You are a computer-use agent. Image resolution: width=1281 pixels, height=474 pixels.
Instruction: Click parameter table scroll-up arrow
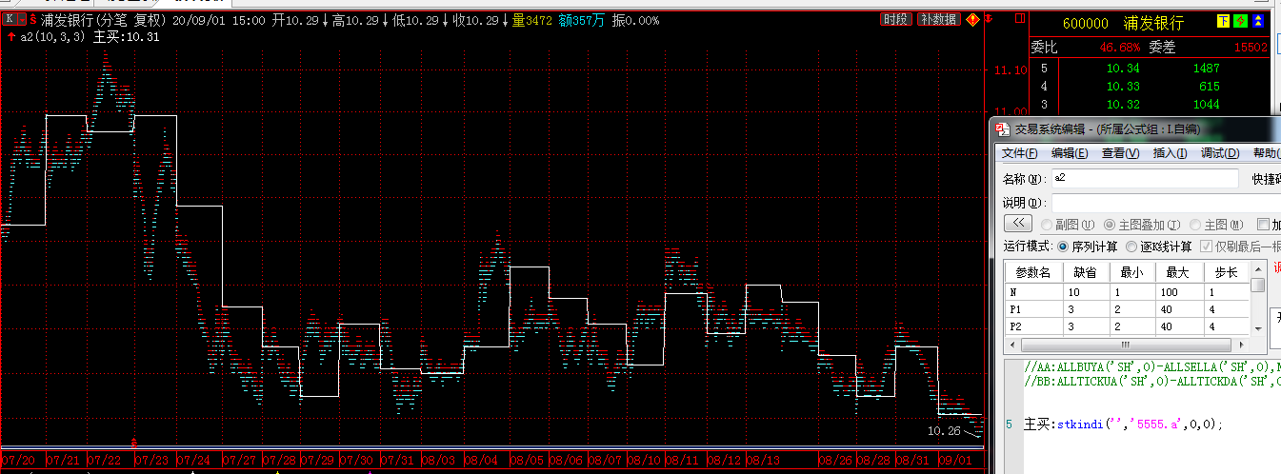click(x=1257, y=270)
